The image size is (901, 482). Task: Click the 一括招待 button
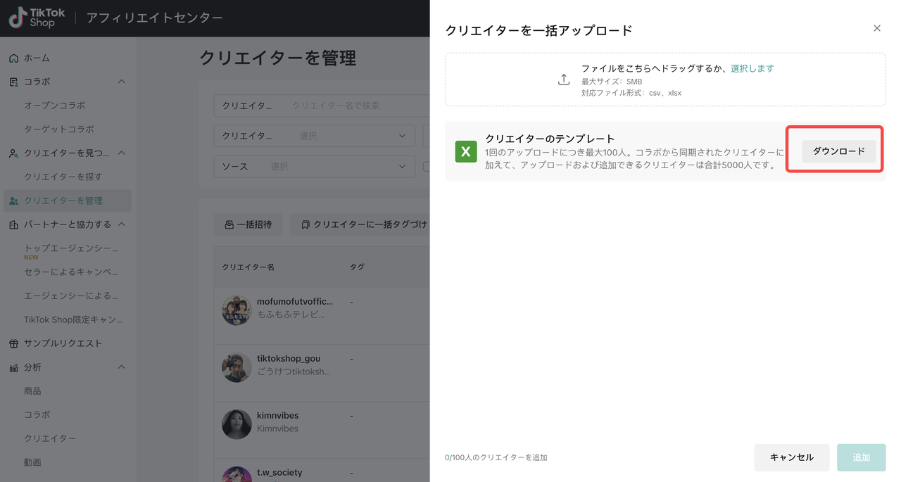click(248, 224)
